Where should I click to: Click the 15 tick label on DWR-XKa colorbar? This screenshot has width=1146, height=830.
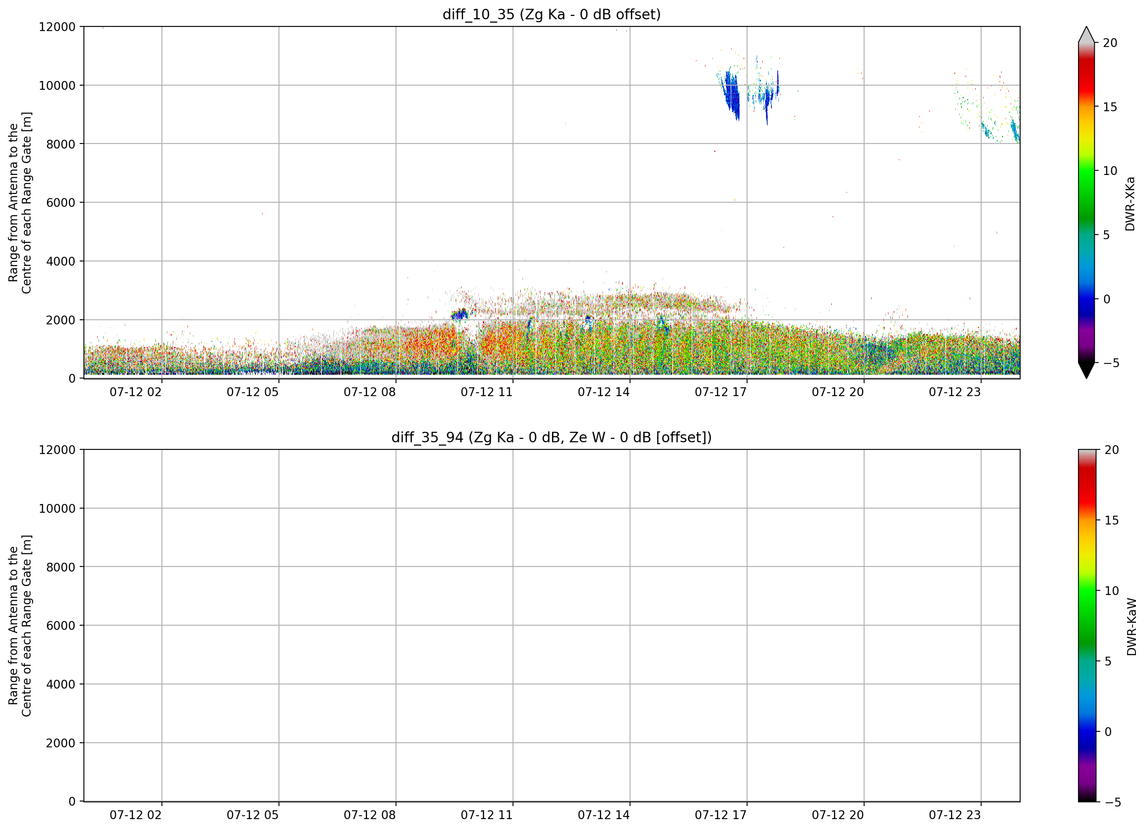click(x=1110, y=107)
